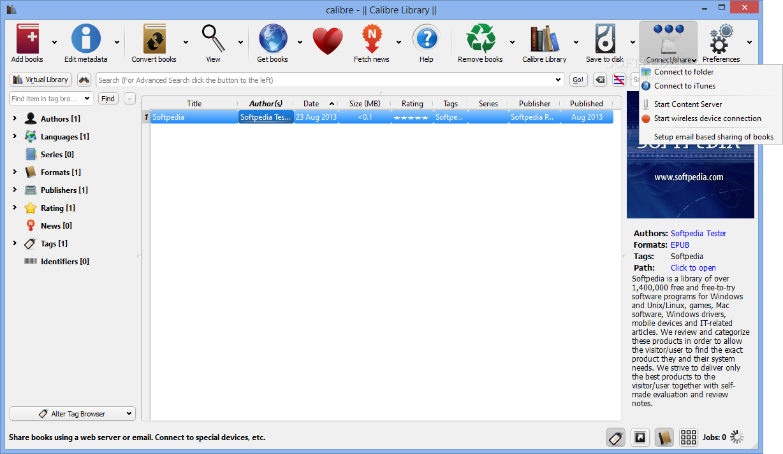Image resolution: width=783 pixels, height=454 pixels.
Task: Open the EPUB format link
Action: (x=680, y=245)
